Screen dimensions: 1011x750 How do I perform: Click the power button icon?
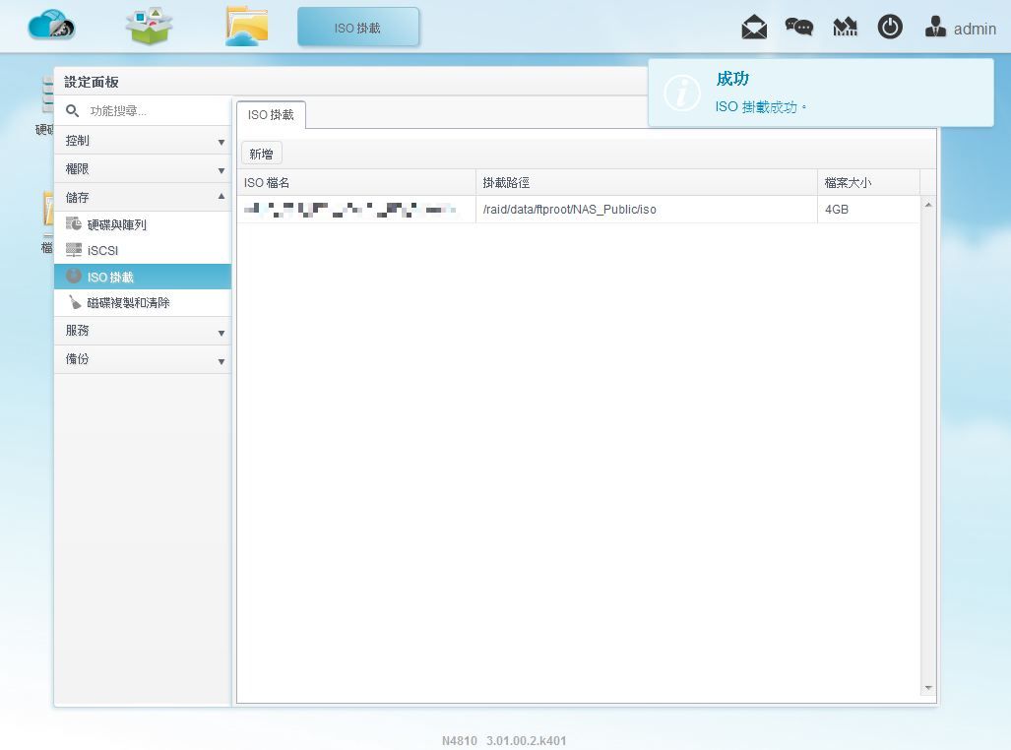click(x=890, y=28)
